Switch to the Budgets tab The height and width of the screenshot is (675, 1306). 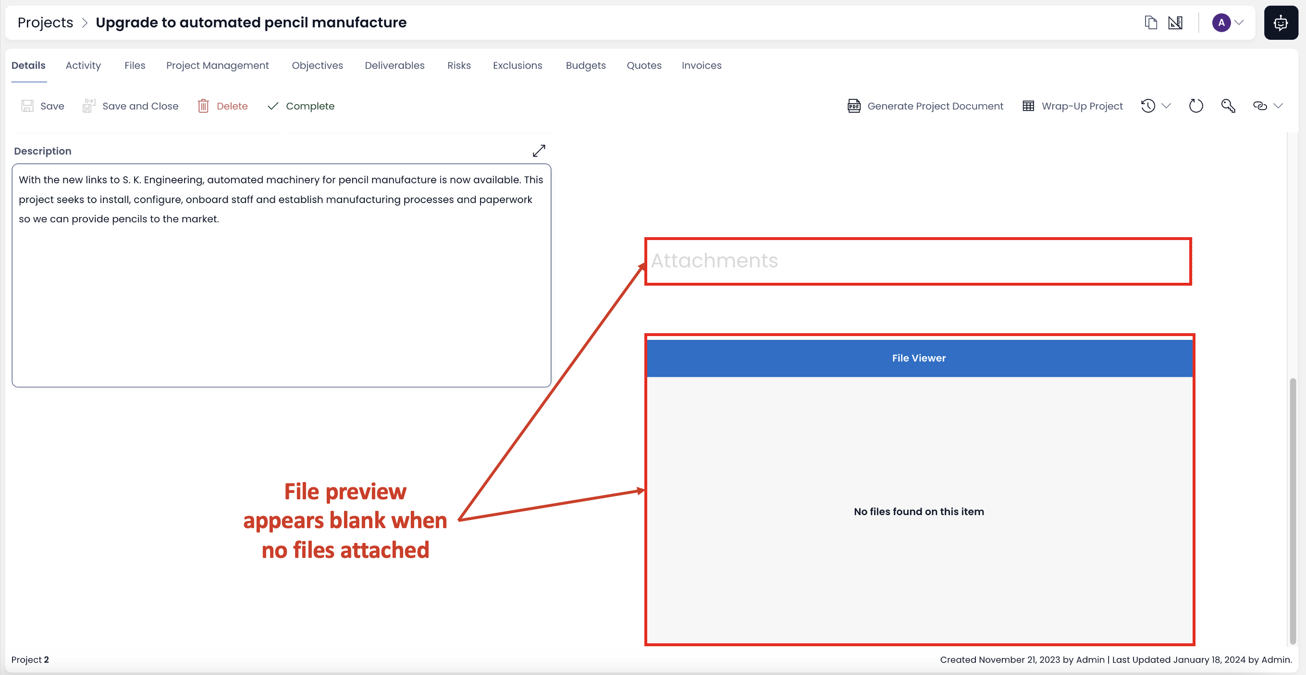point(585,65)
